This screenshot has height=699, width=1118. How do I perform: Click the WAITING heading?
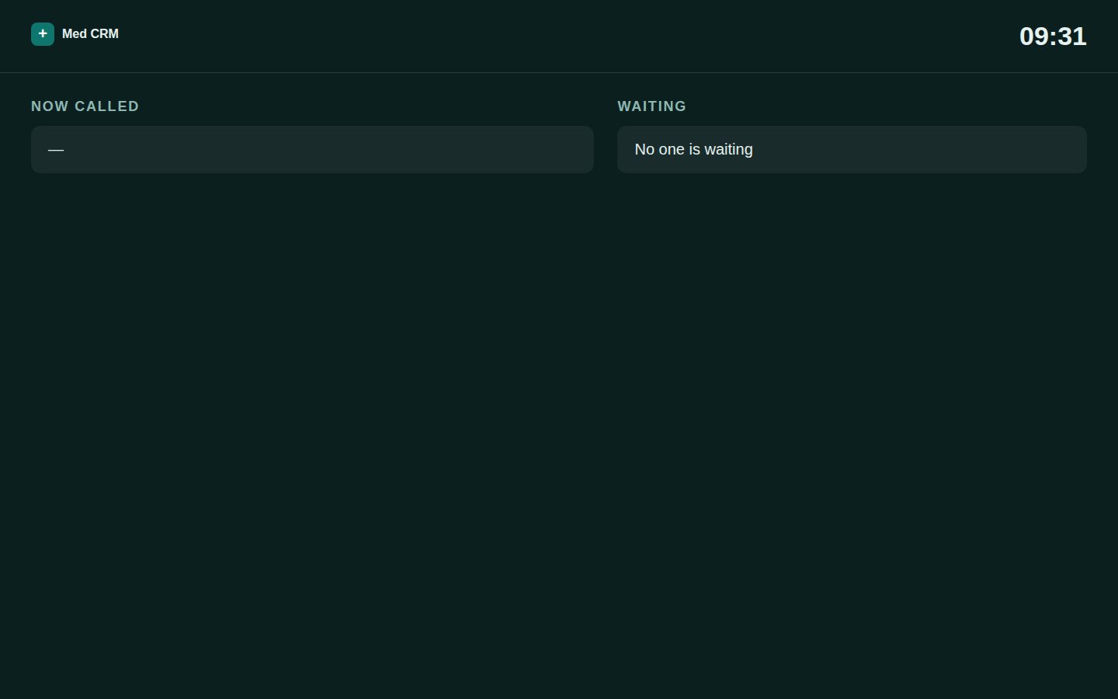click(x=652, y=106)
